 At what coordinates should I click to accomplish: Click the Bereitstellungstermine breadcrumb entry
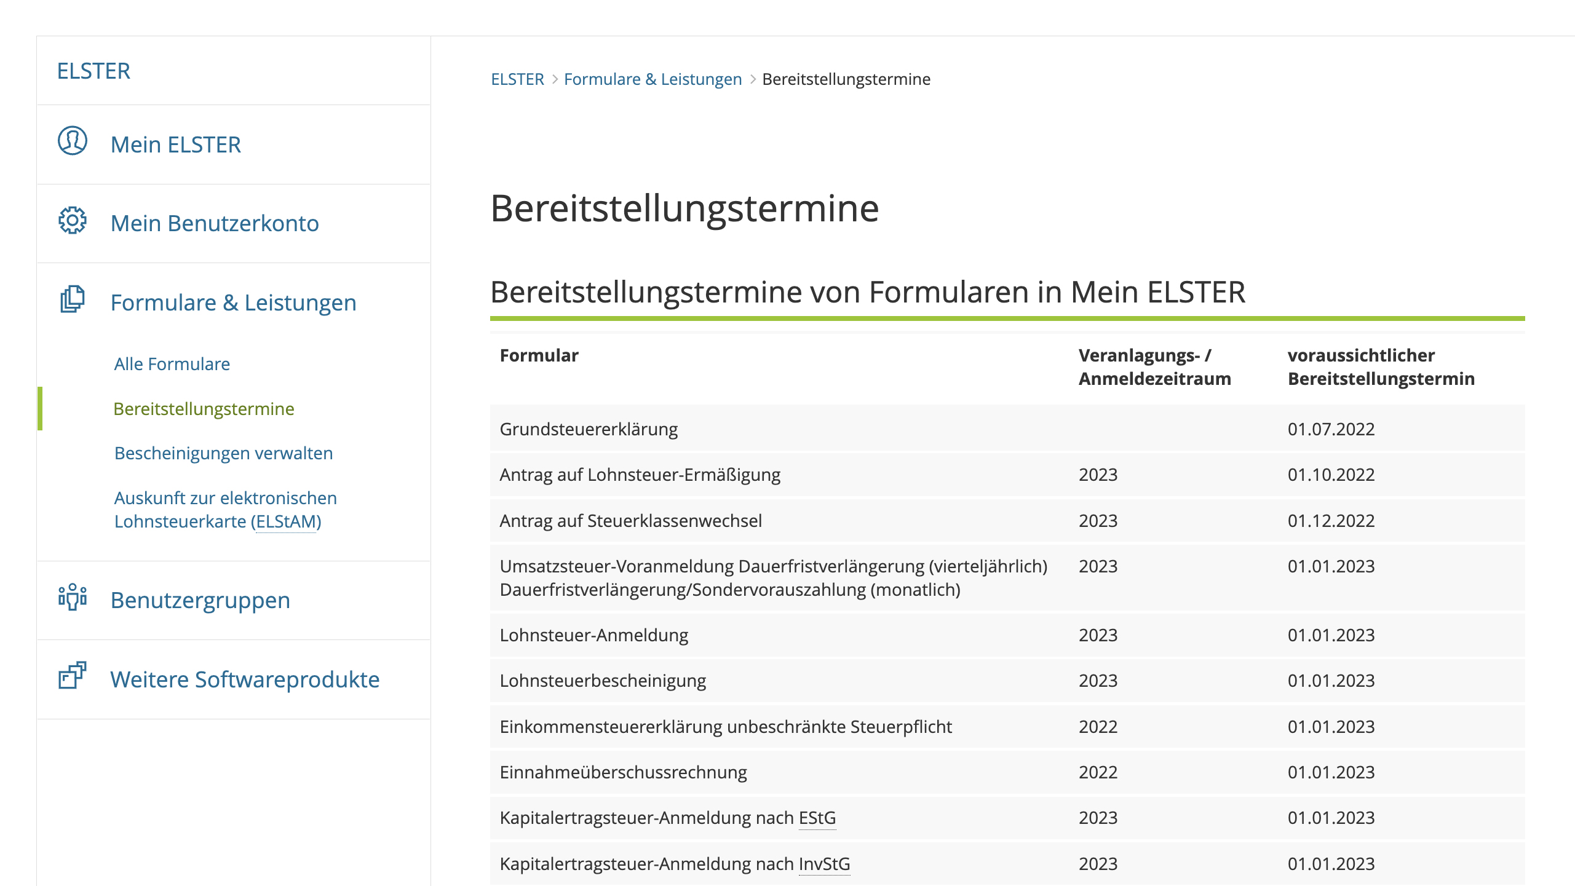[x=846, y=79]
